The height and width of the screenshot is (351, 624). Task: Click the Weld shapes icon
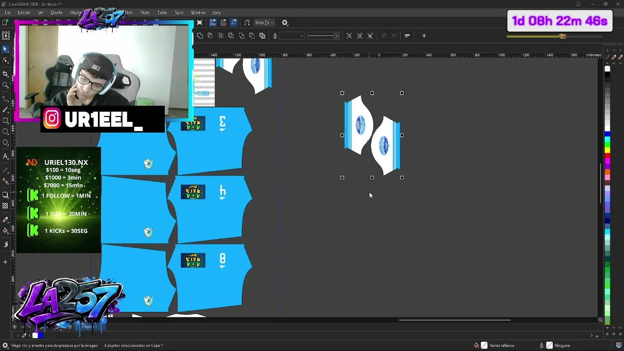[200, 36]
